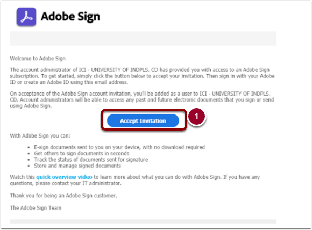Image resolution: width=312 pixels, height=230 pixels.
Task: Select the Get others to sign bullet
Action: (x=82, y=153)
